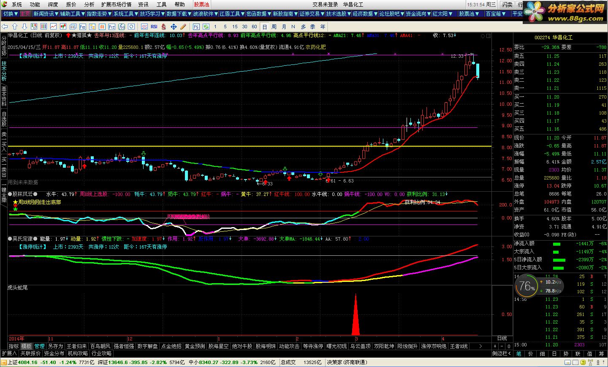Select the 15-minute period
This screenshot has width=608, height=367.
coord(235,27)
